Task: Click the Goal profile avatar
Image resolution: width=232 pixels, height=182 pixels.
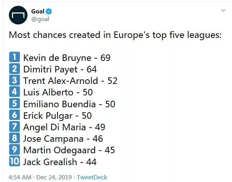Action: pos(18,15)
